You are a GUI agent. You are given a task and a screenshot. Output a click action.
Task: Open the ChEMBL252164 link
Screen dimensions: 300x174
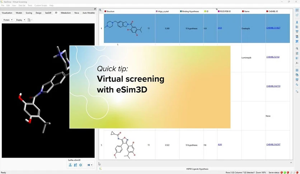[273, 57]
